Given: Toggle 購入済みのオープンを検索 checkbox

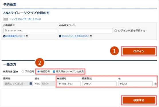Looking at the screenshot, I should (54, 72).
